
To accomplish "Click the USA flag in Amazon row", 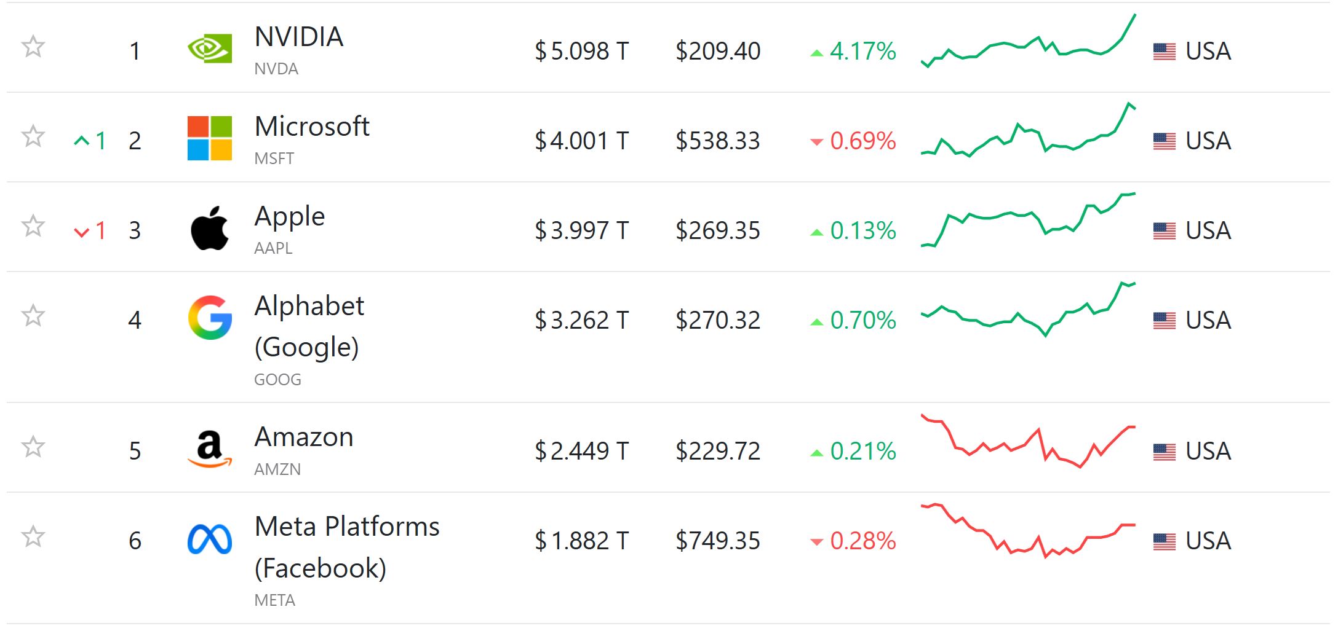I will pyautogui.click(x=1164, y=452).
